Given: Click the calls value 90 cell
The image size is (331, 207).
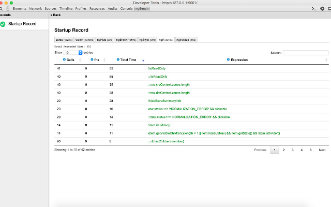Looking at the screenshot, I should click(x=58, y=141).
